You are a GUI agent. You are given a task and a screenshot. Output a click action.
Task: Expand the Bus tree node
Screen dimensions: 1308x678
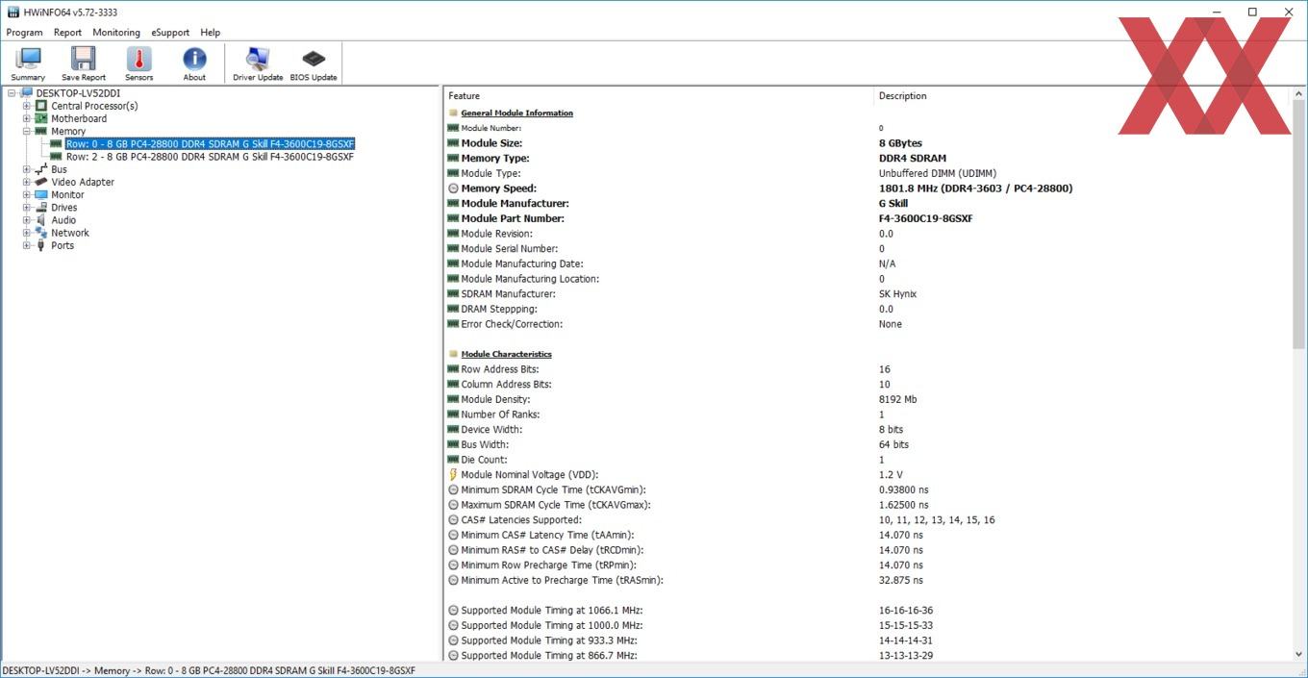(27, 169)
